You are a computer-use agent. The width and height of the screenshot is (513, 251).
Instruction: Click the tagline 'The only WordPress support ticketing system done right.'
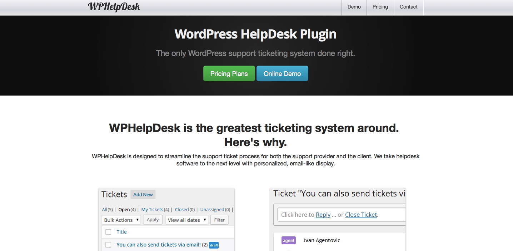click(255, 53)
